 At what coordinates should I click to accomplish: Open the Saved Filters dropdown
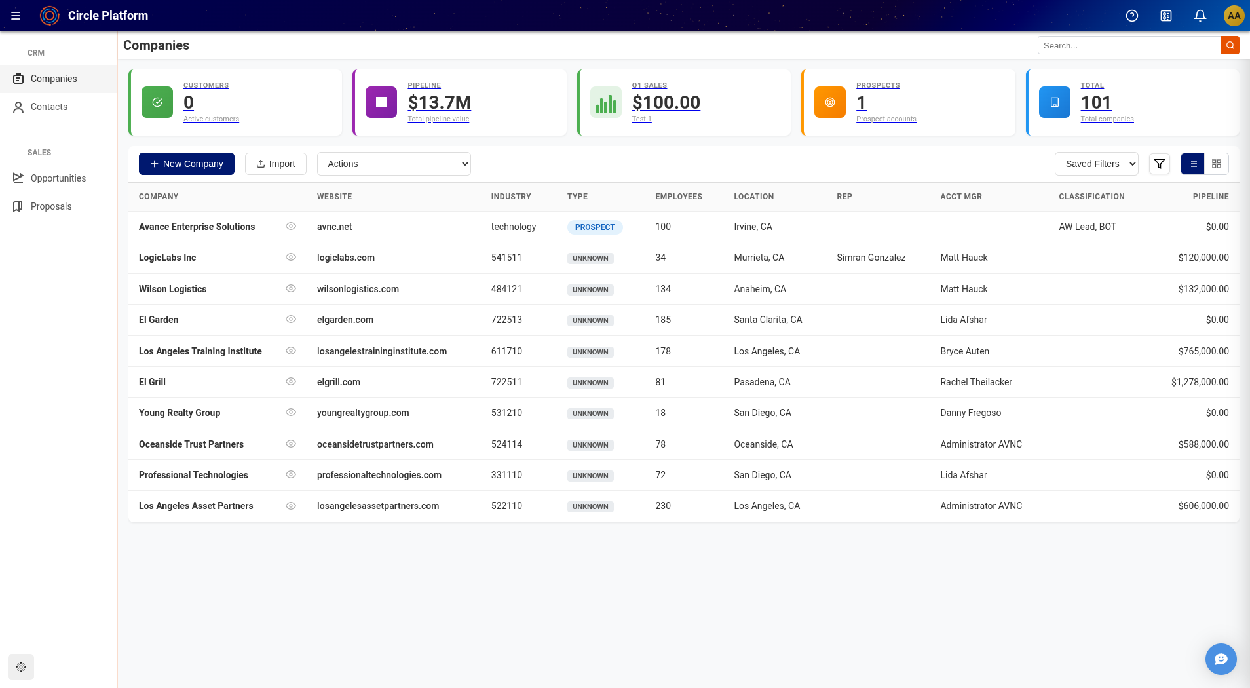coord(1096,164)
